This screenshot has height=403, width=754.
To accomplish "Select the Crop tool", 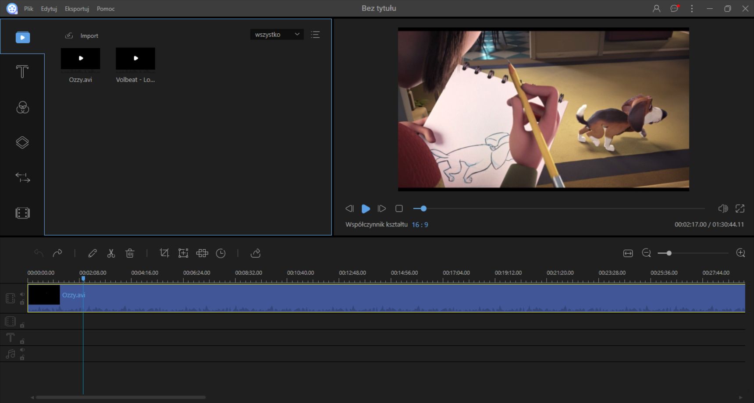I will coord(164,253).
